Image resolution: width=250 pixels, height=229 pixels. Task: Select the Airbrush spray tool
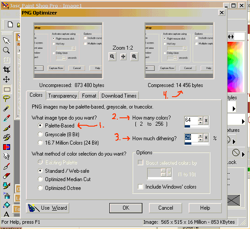7,196
